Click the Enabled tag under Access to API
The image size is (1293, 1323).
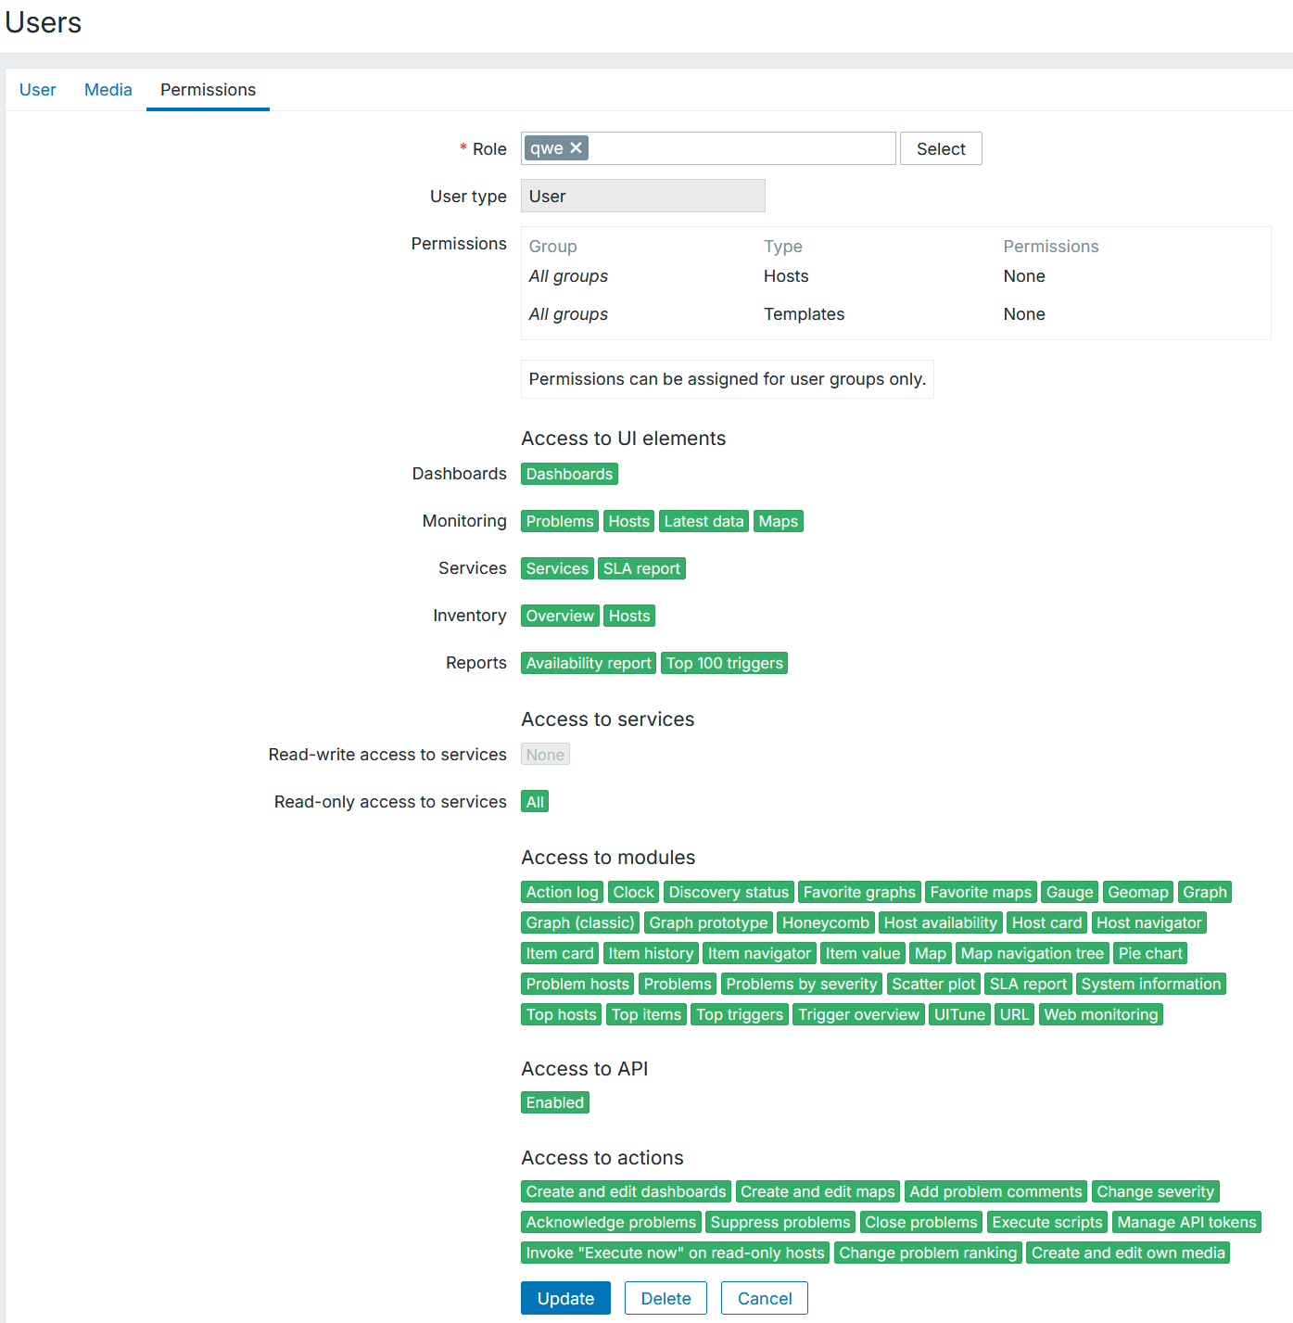point(554,1102)
